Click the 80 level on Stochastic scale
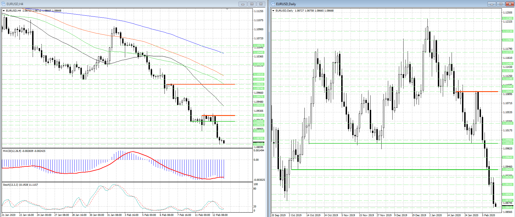515x217 pixels. (x=255, y=189)
